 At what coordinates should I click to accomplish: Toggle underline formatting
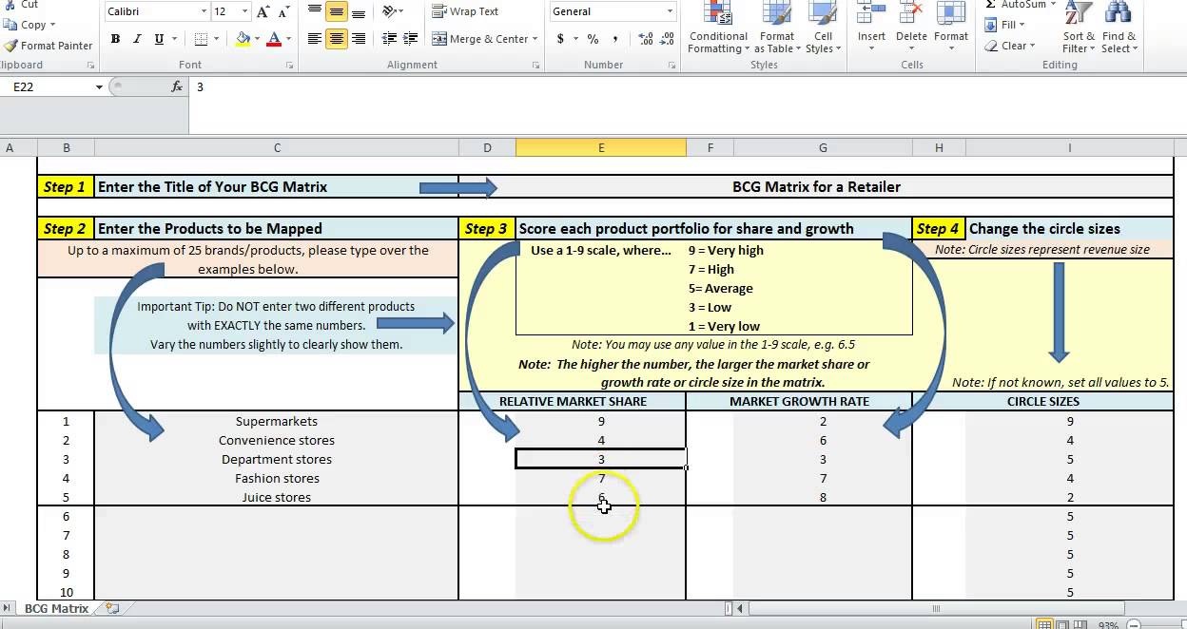(159, 39)
